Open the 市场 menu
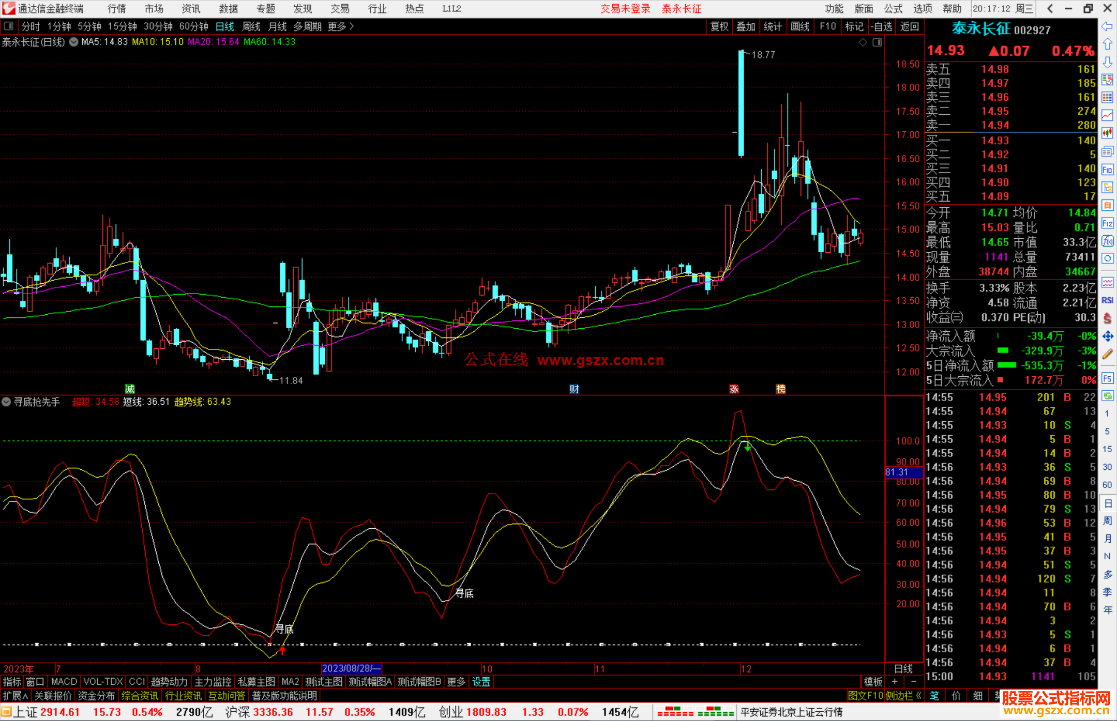 [x=154, y=9]
